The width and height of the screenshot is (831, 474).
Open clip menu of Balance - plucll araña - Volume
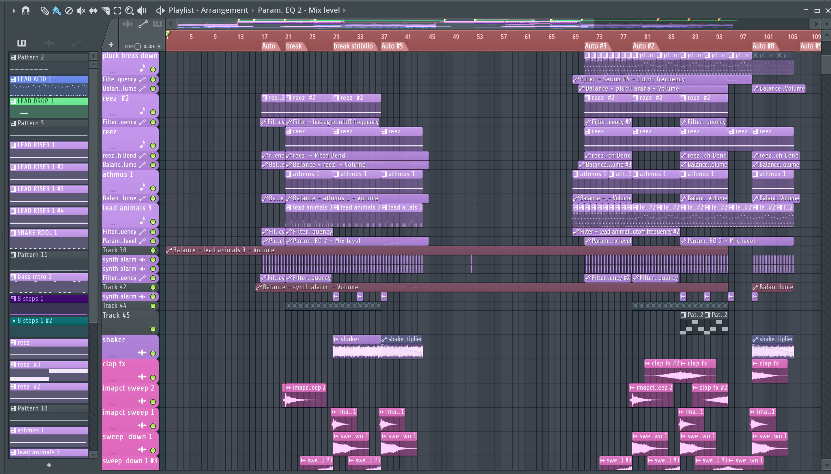(582, 89)
